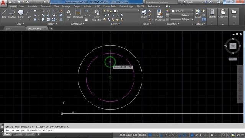Open the Help question mark icon
Viewport: 245px width, 138px height.
219,2
